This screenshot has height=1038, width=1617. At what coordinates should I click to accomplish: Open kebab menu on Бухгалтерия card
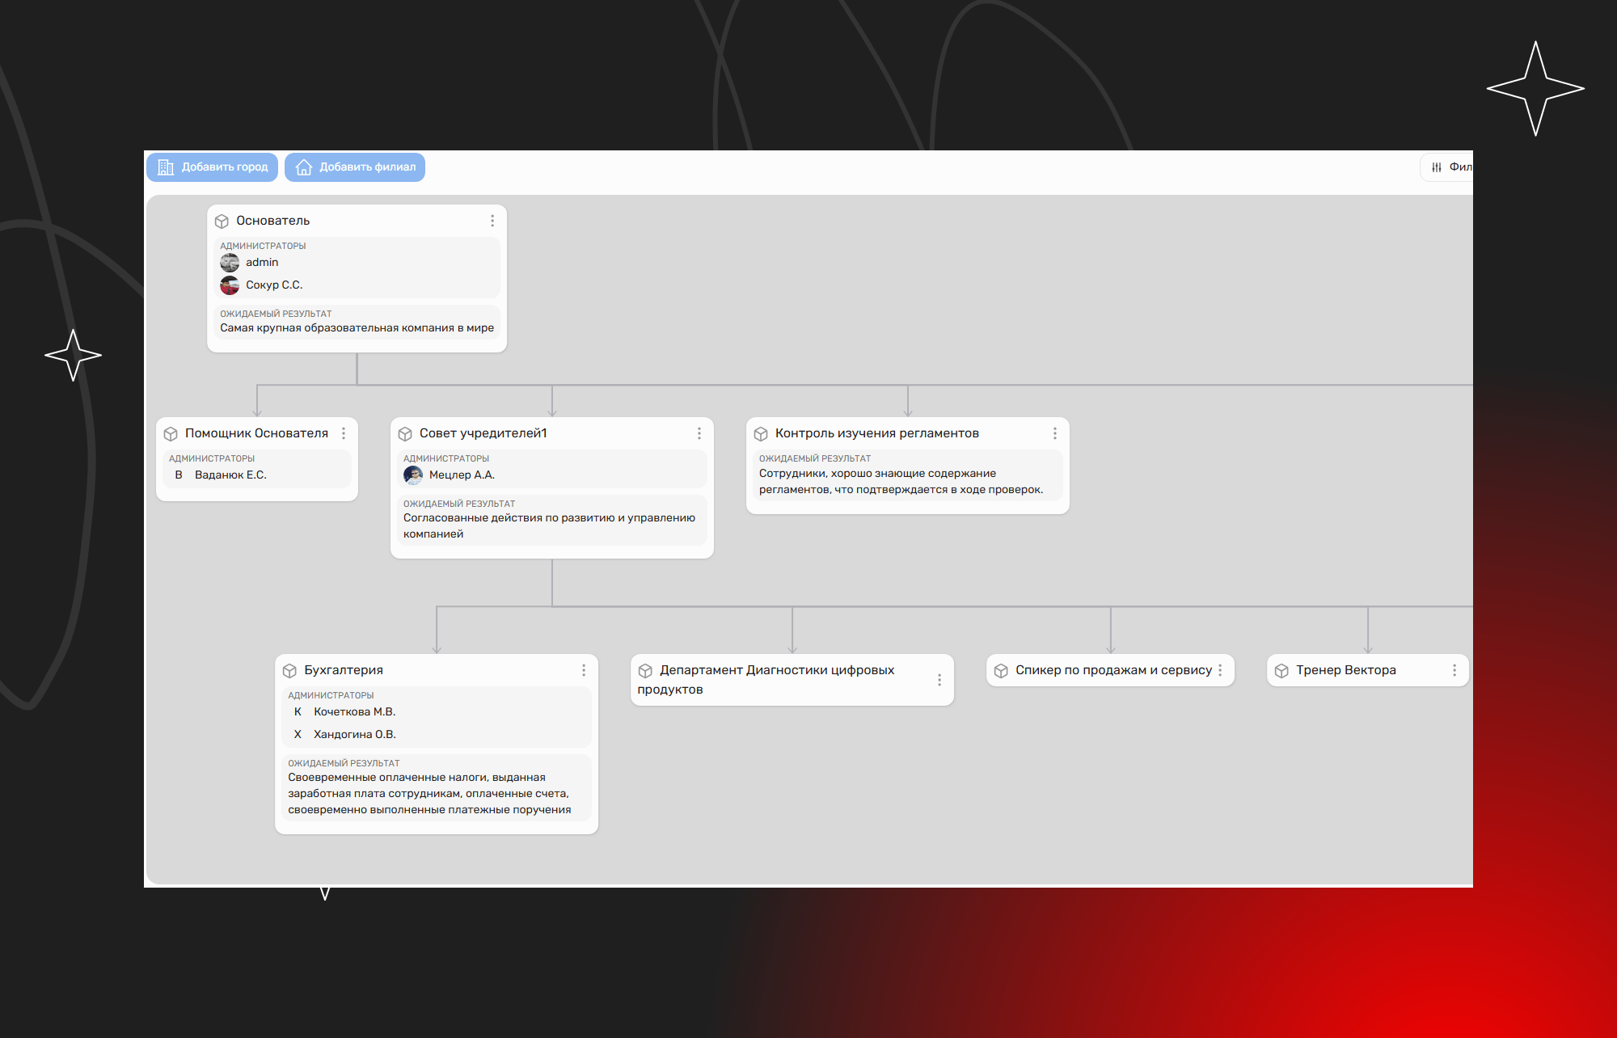(584, 670)
